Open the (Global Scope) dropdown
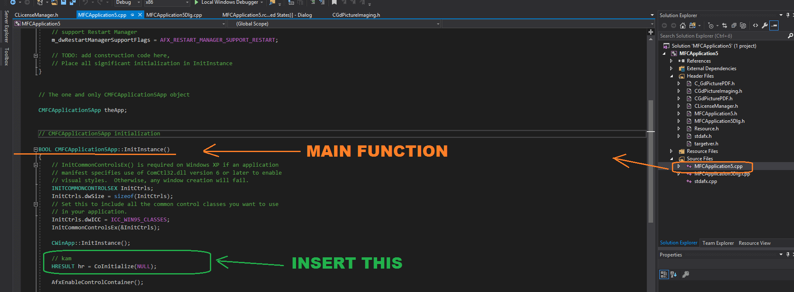794x292 pixels. [438, 24]
